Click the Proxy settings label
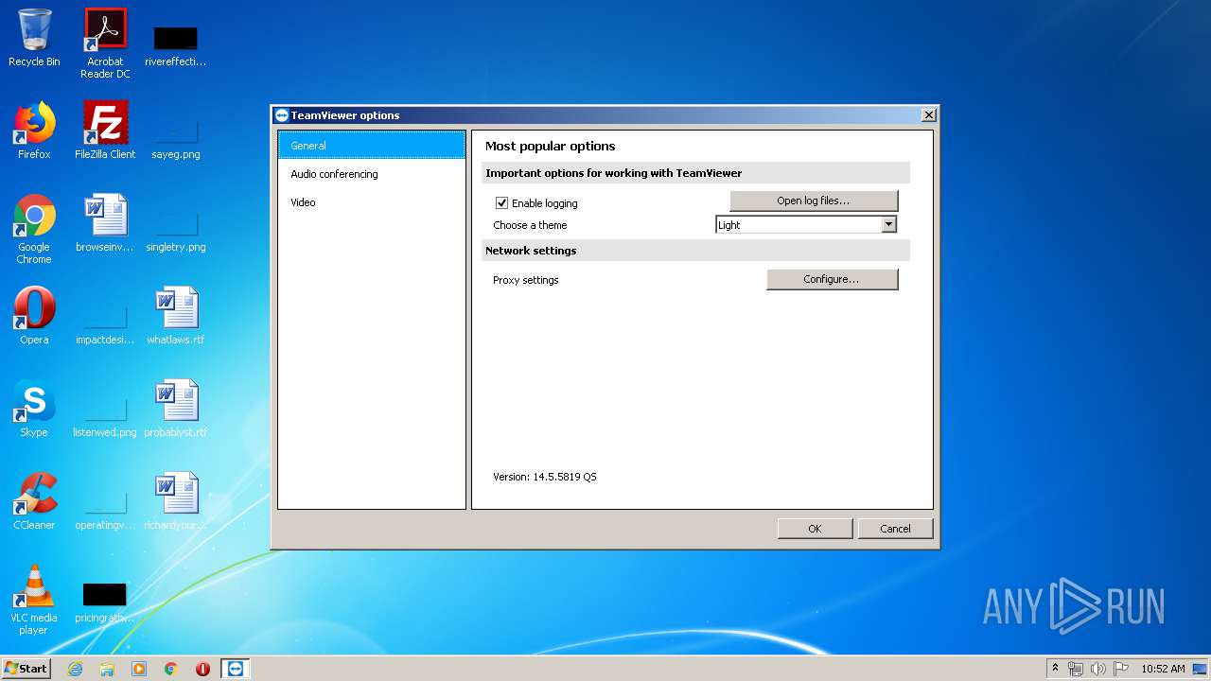The image size is (1211, 681). pyautogui.click(x=526, y=280)
